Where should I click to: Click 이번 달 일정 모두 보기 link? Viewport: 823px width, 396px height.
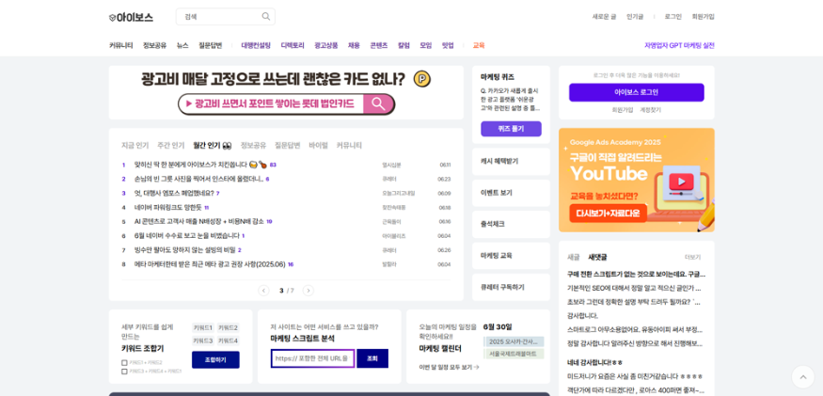[x=450, y=367]
